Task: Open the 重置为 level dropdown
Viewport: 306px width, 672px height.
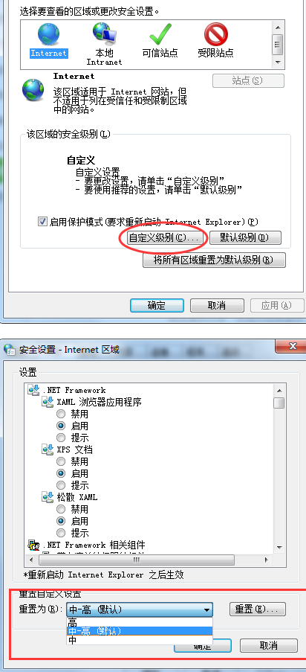Action: 140,609
